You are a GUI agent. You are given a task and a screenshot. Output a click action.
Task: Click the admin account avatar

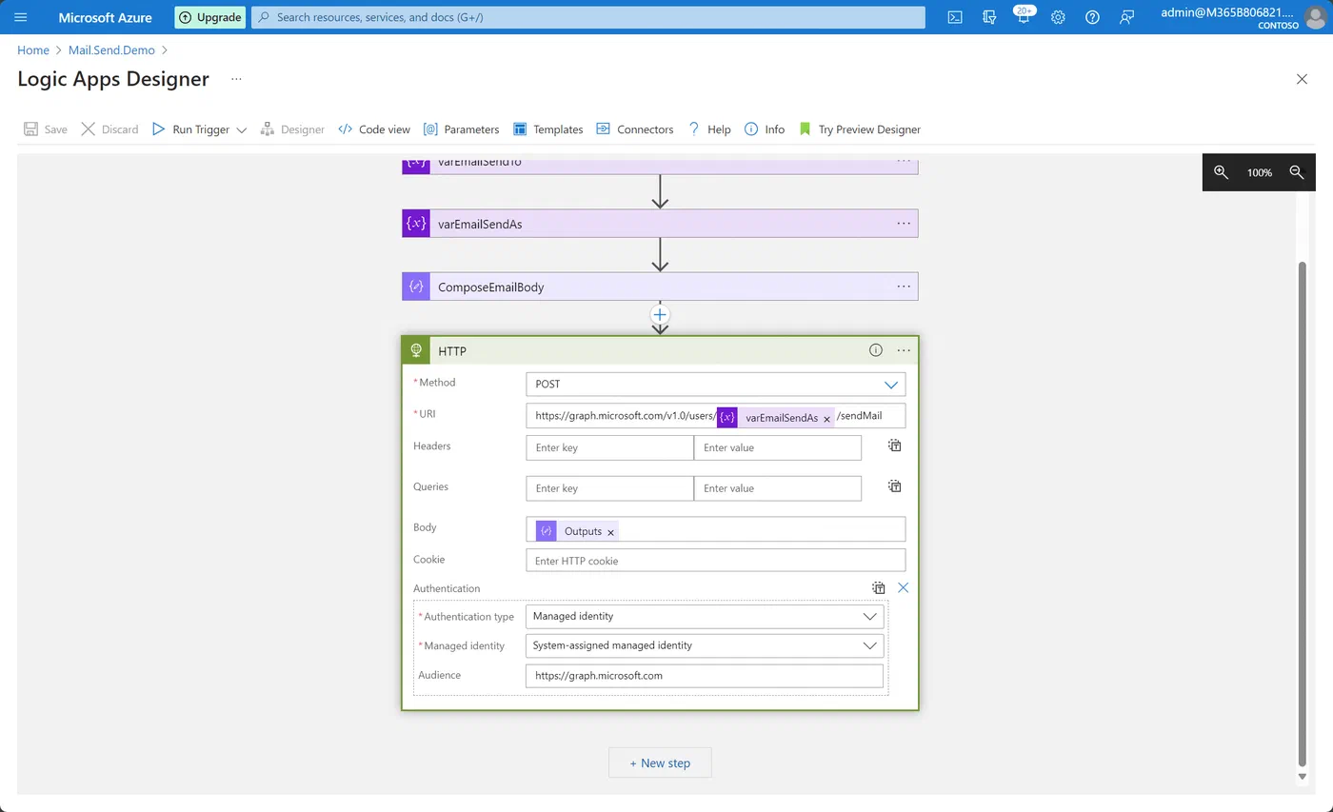[1314, 17]
